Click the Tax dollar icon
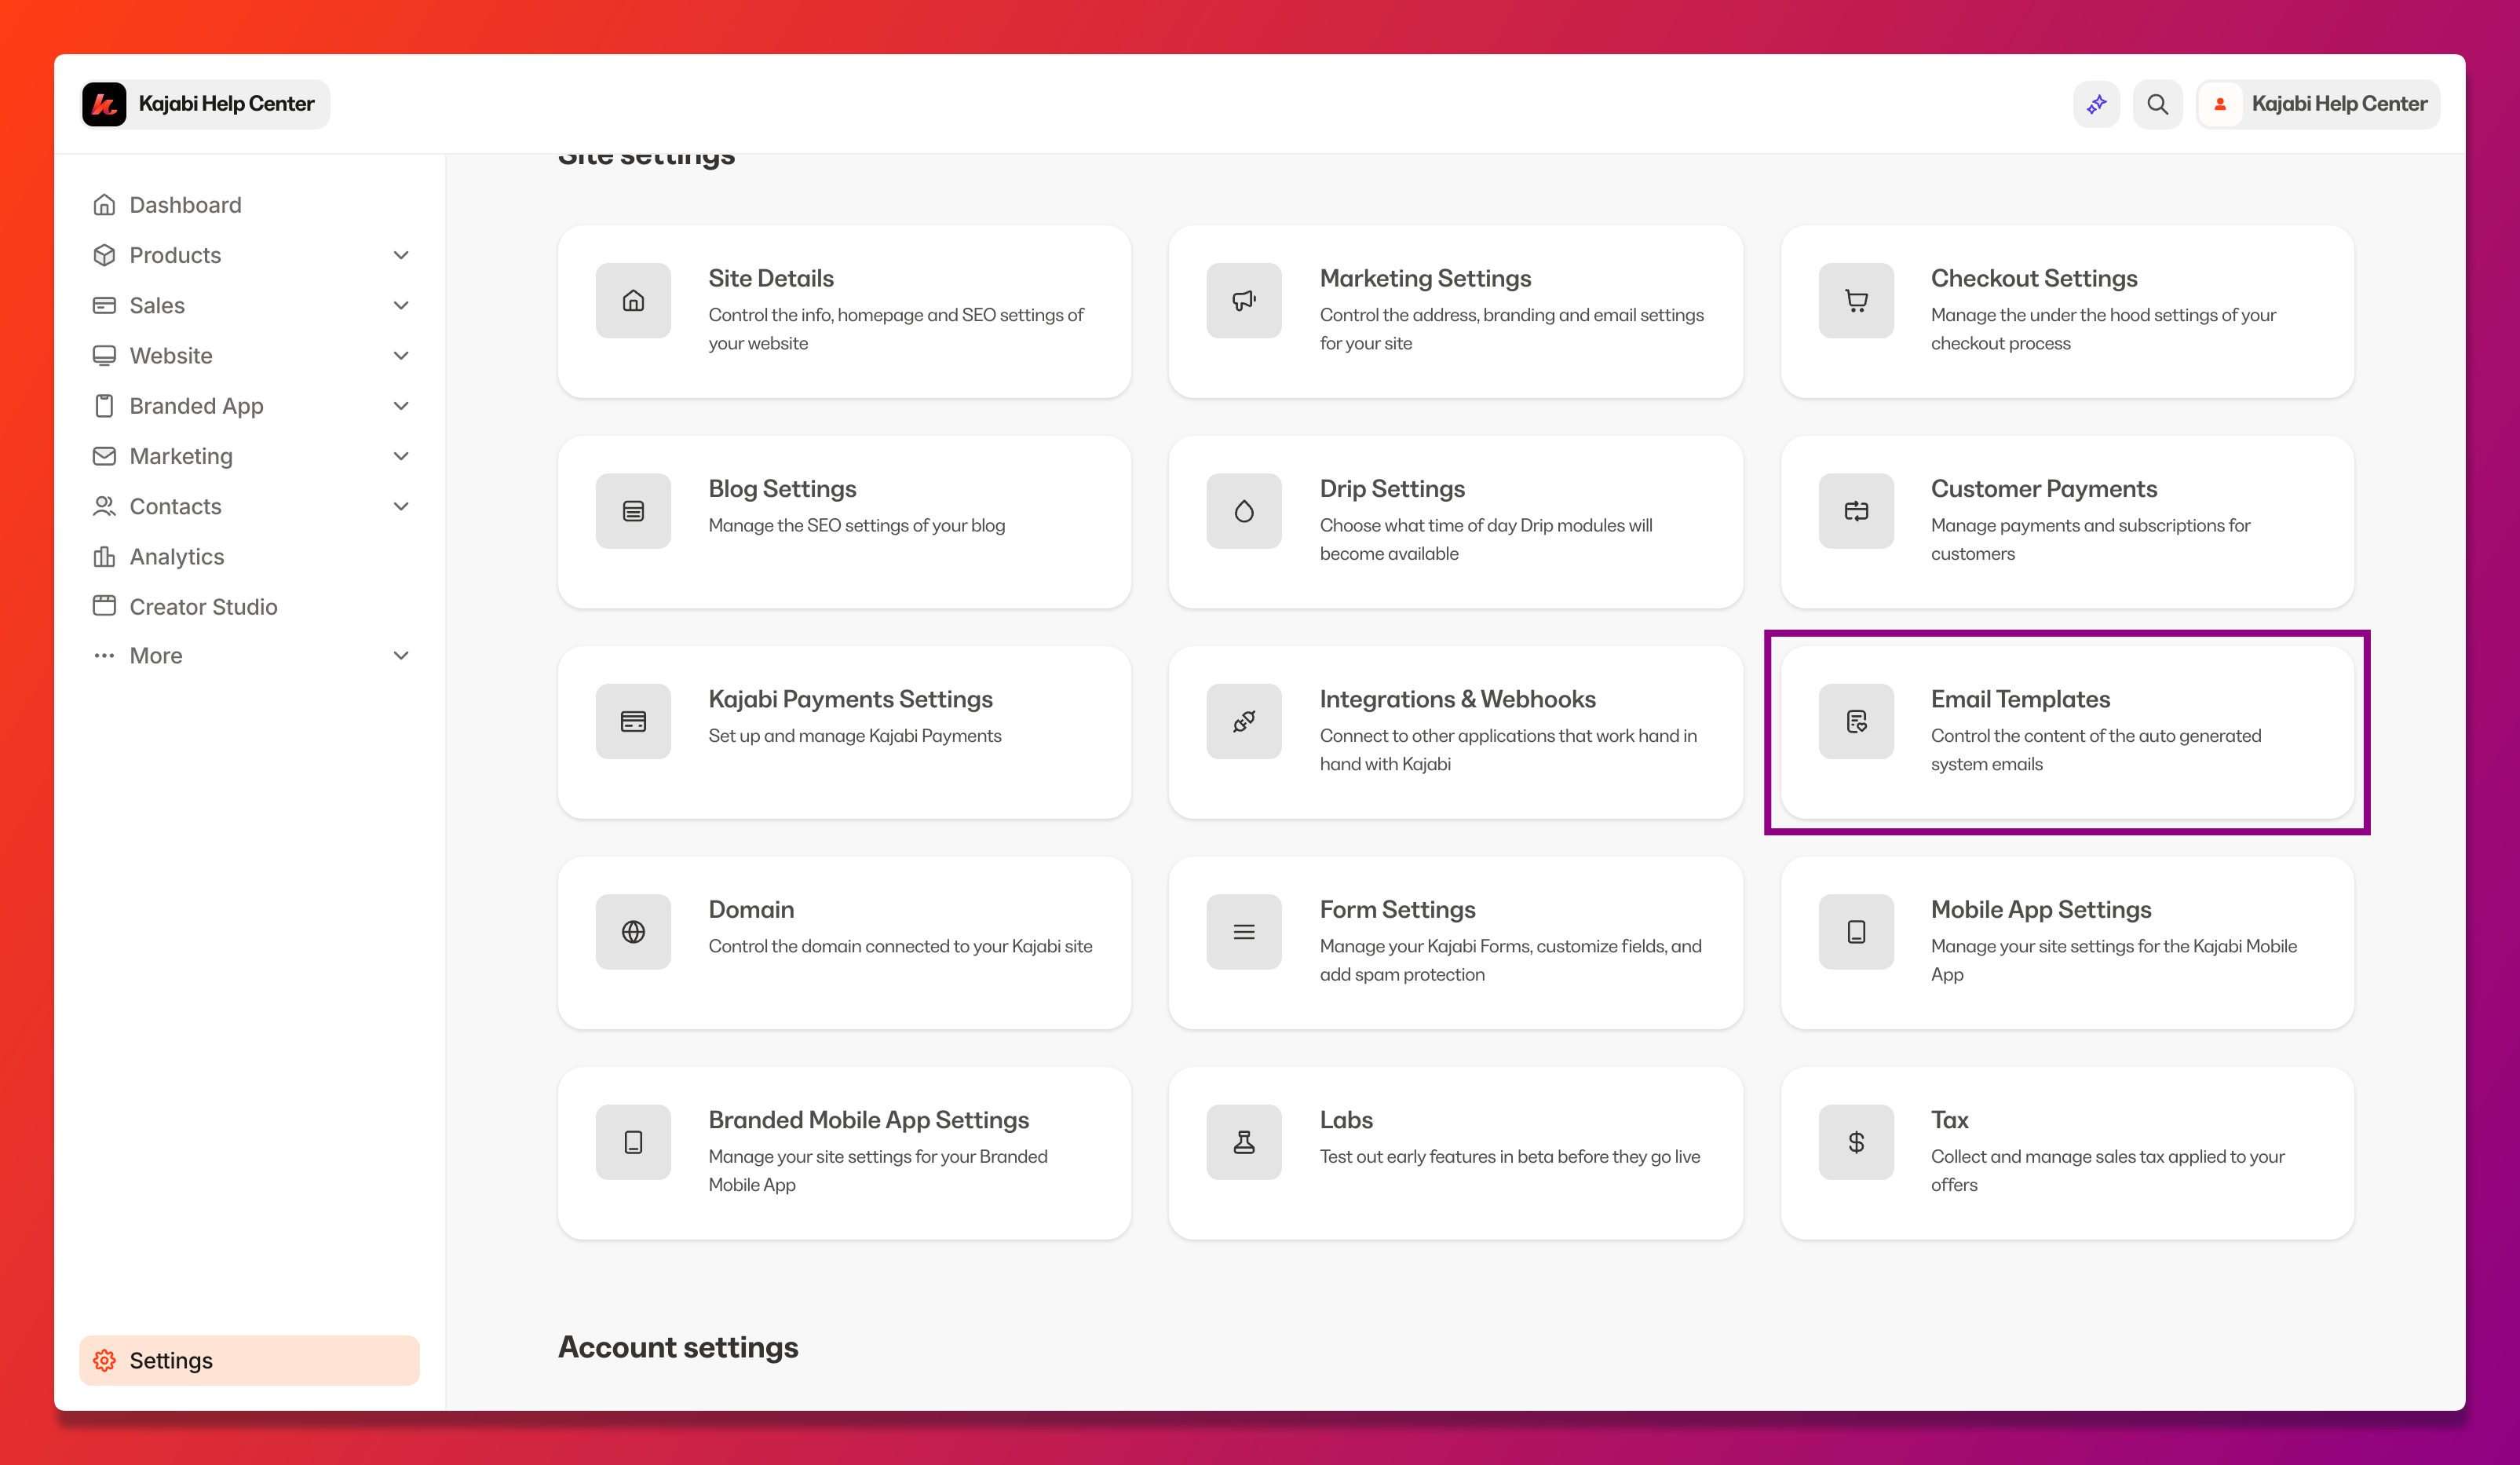The width and height of the screenshot is (2520, 1465). coord(1856,1142)
